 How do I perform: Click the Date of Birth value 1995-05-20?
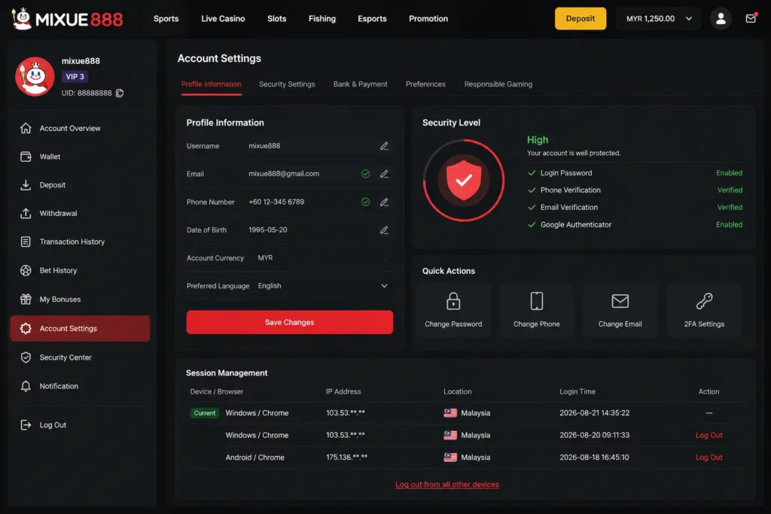click(268, 230)
